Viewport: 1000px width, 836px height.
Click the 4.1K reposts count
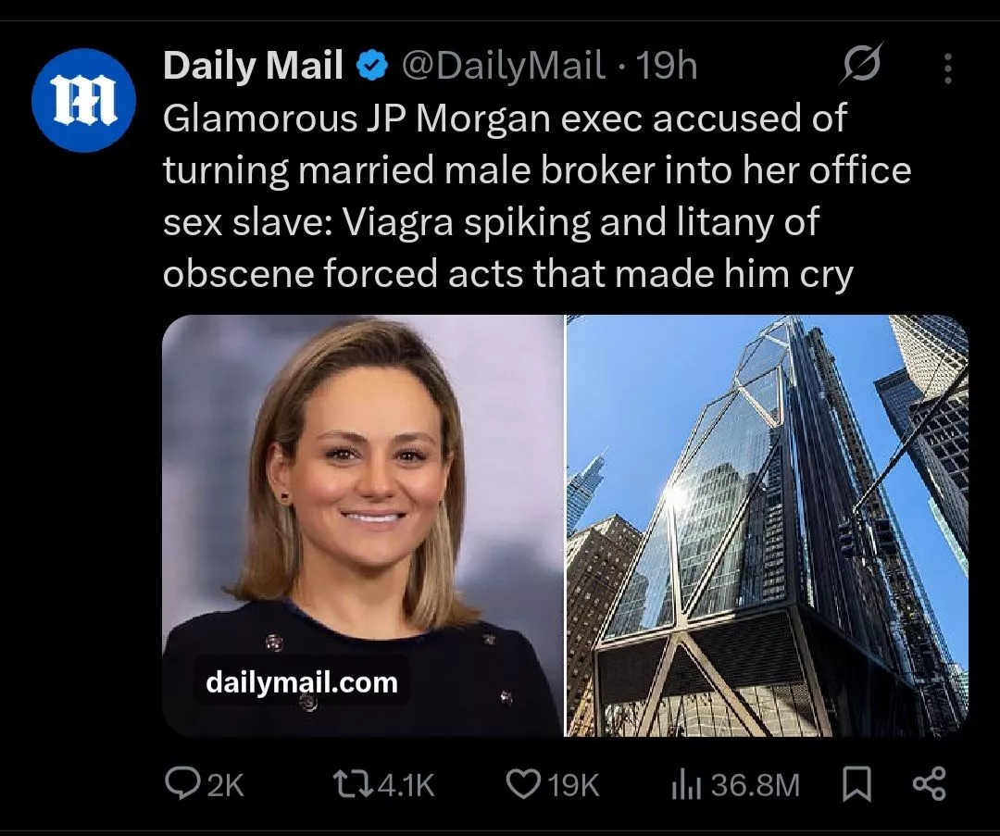(406, 786)
